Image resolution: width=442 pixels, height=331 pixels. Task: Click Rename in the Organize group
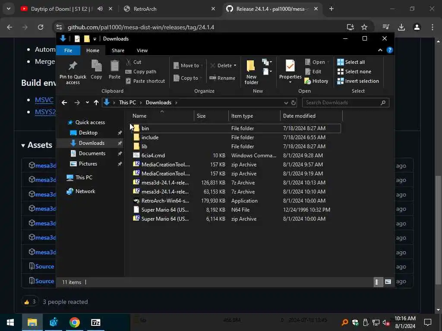click(222, 78)
